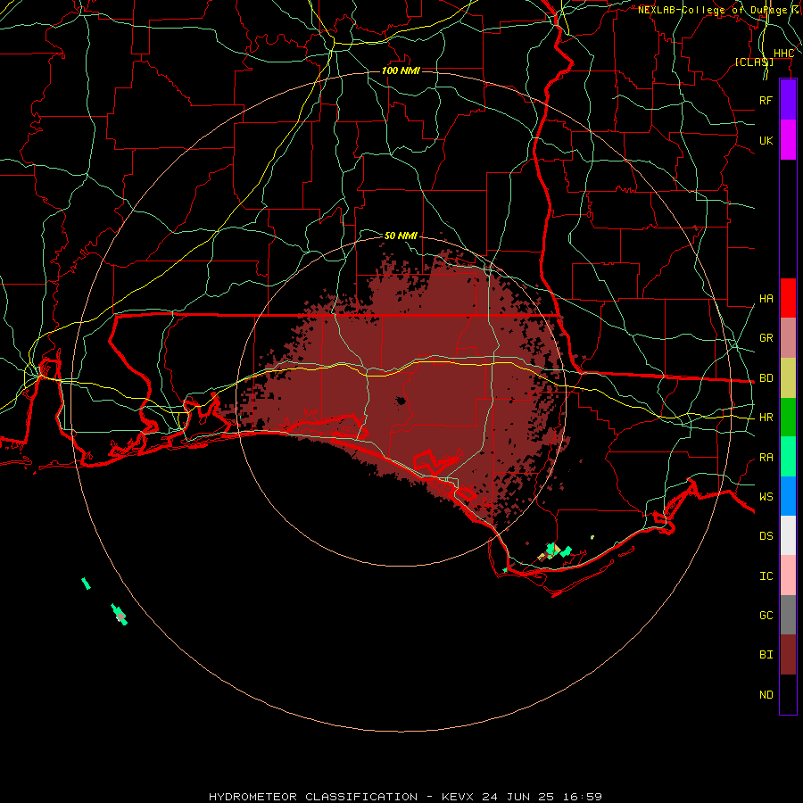
Task: Click the HA legend label
Action: (x=766, y=298)
